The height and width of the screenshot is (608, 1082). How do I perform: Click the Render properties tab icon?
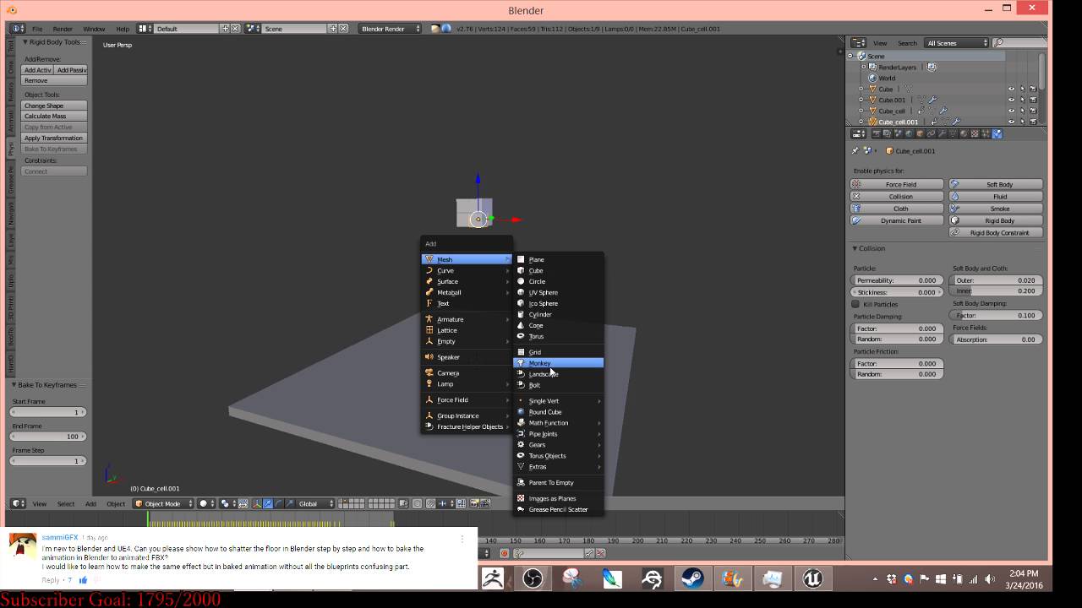click(877, 133)
